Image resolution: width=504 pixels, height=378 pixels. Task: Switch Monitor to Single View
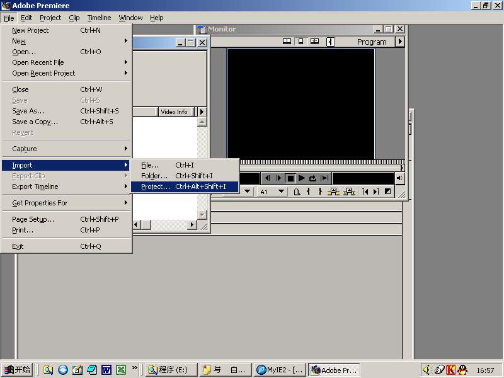[x=301, y=42]
